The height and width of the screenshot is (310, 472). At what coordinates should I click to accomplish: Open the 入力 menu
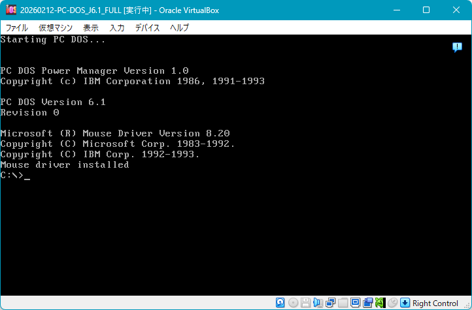coord(117,28)
